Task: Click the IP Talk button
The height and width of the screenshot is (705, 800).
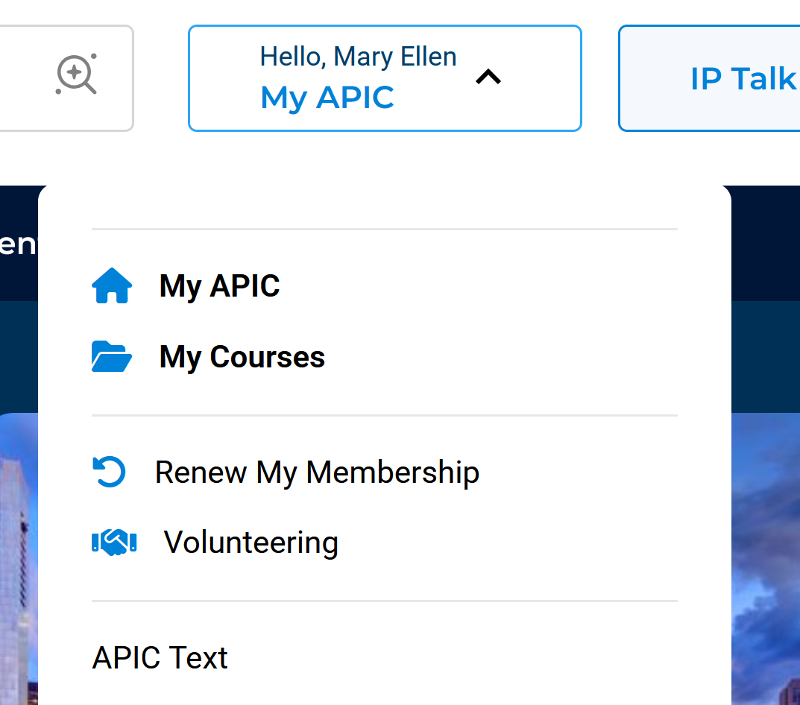Action: point(710,78)
